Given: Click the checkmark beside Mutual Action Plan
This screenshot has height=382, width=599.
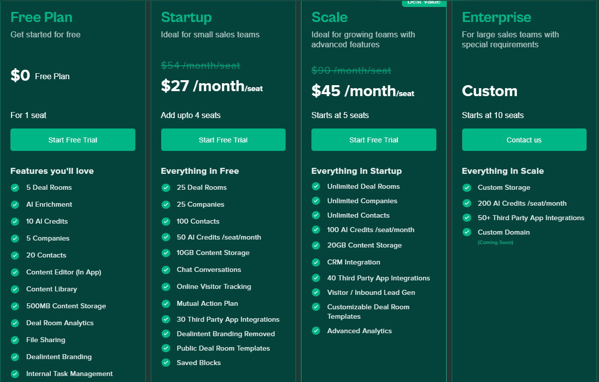Looking at the screenshot, I should pos(166,303).
